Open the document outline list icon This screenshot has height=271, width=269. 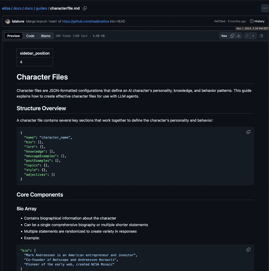pos(261,36)
